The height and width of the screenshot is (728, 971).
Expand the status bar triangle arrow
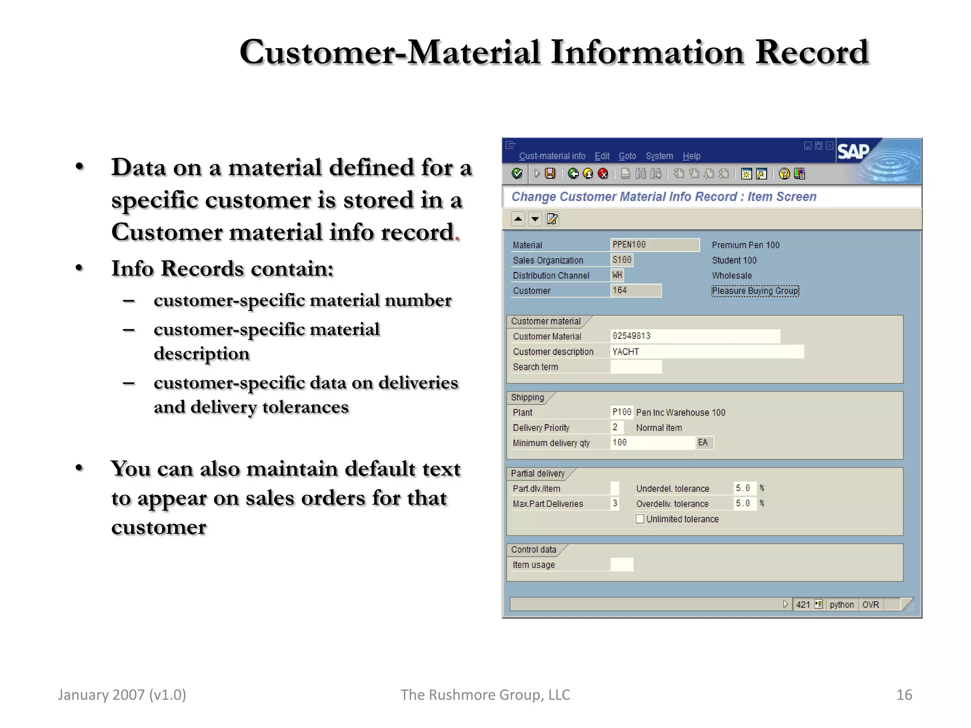[785, 604]
